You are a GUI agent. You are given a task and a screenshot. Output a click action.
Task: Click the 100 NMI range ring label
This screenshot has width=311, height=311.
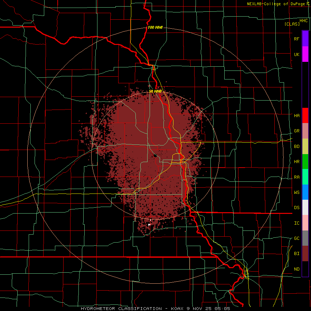point(155,27)
